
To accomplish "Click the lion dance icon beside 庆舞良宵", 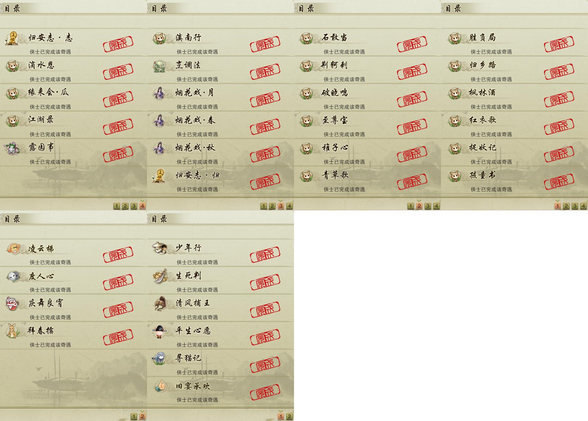I will [x=12, y=303].
